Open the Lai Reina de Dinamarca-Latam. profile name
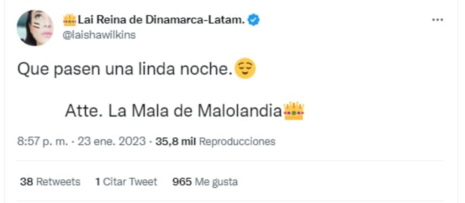The width and height of the screenshot is (465, 203). [x=161, y=20]
